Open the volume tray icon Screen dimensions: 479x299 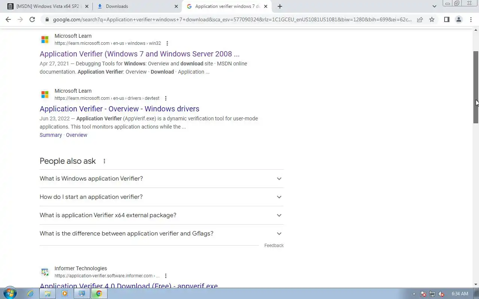441,294
